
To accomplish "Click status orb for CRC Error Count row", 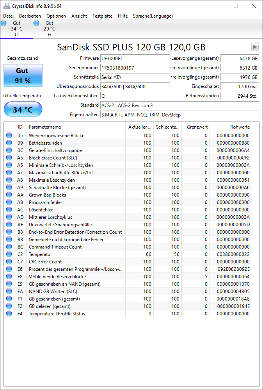I will (x=9, y=262).
